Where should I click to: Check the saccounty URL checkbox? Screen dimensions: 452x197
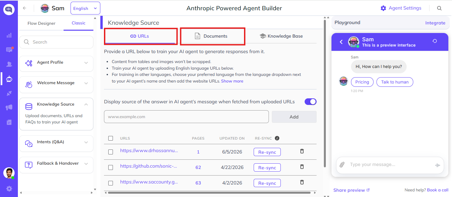point(111,183)
